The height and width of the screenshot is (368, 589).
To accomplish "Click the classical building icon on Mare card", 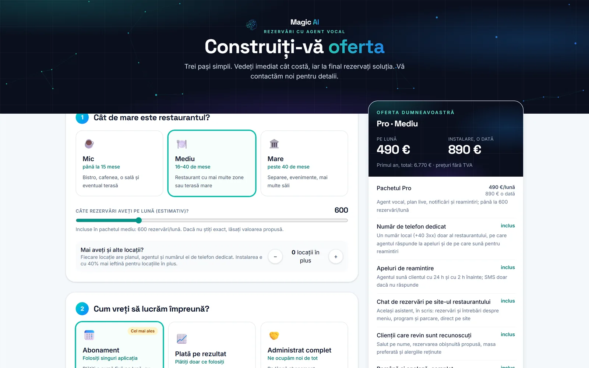I will coord(274,144).
